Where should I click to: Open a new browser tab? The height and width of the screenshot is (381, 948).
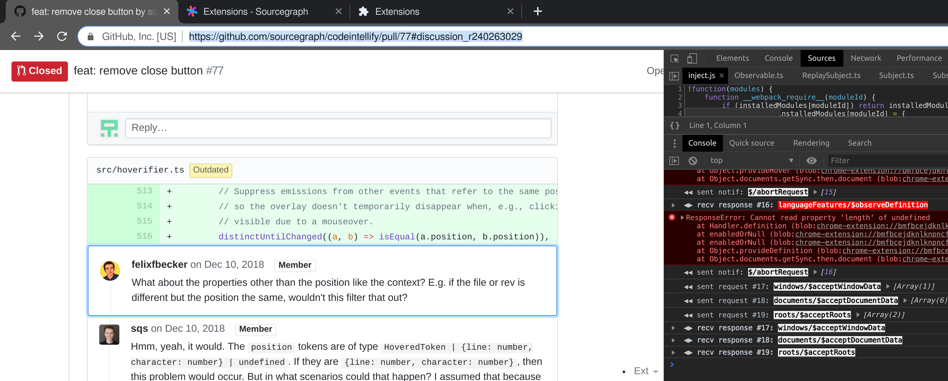(x=537, y=12)
